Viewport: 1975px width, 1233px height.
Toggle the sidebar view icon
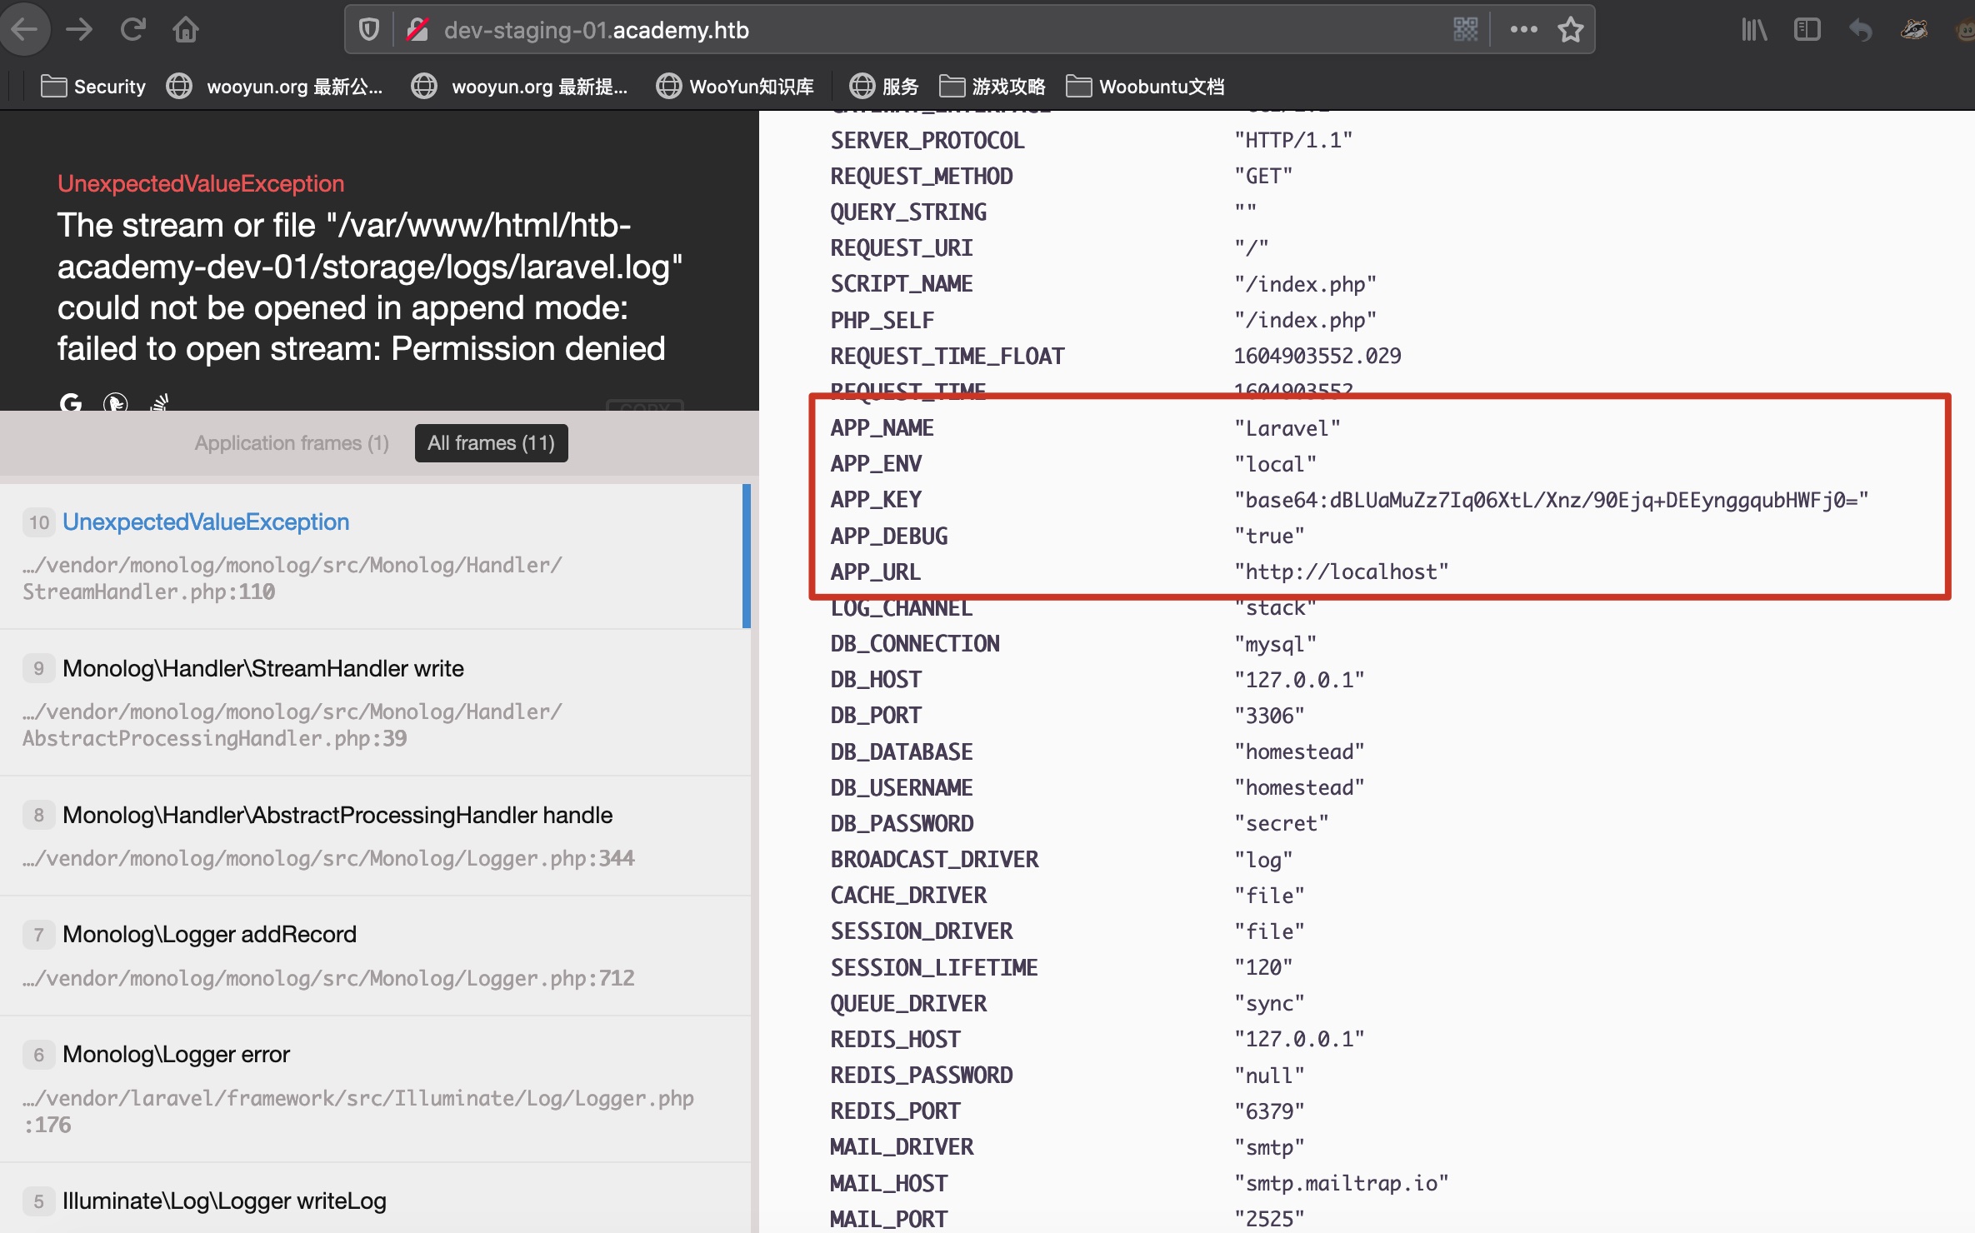click(x=1807, y=30)
